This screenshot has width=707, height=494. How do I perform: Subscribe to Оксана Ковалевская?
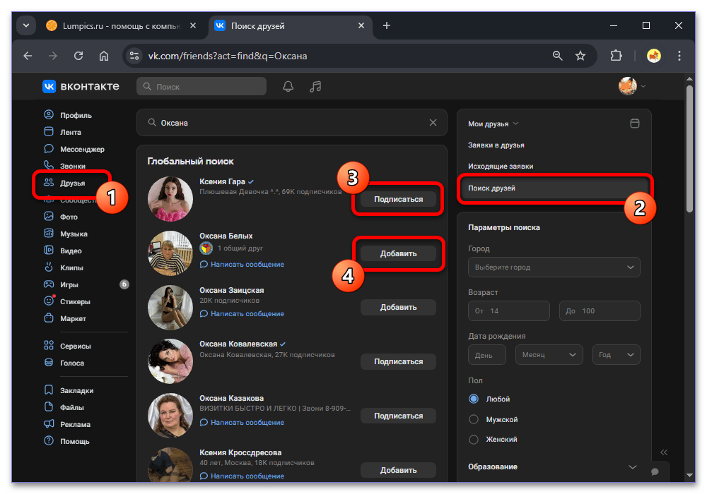click(398, 362)
